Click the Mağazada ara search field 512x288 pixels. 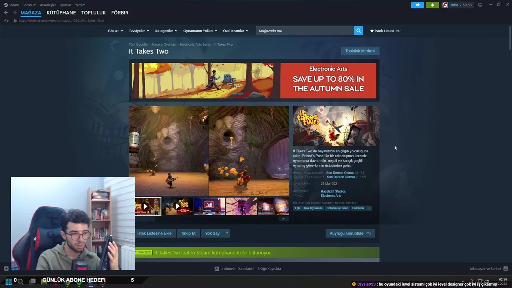(x=305, y=31)
